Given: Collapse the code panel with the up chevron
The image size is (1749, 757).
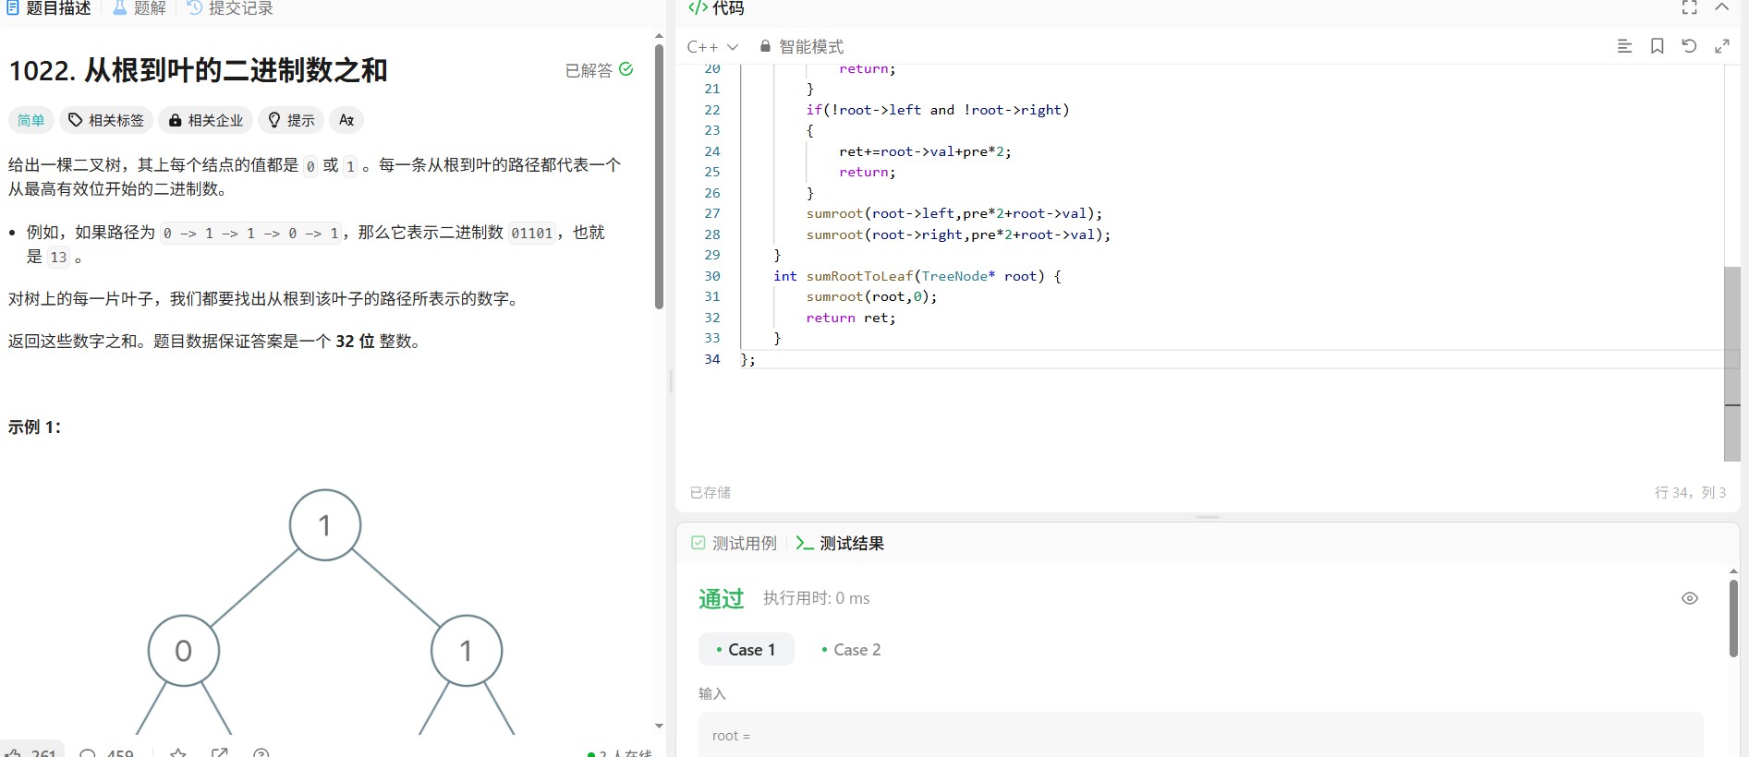Looking at the screenshot, I should pyautogui.click(x=1722, y=7).
